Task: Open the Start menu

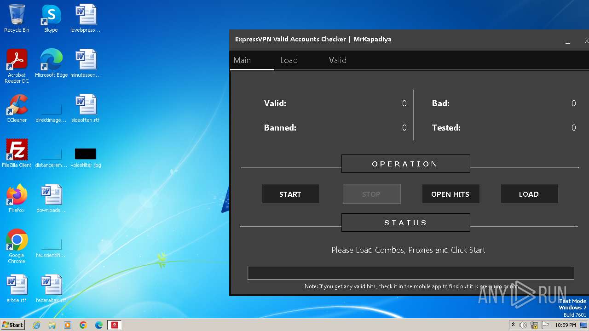Action: [x=12, y=325]
